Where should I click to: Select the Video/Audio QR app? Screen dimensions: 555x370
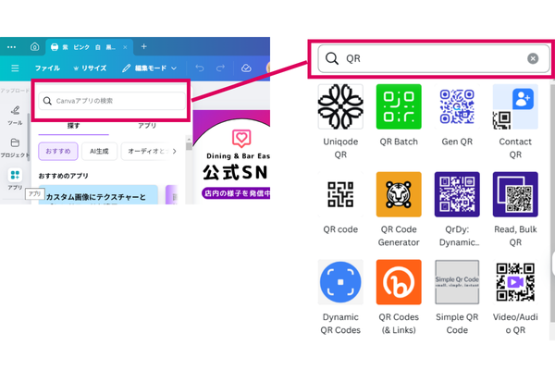pyautogui.click(x=515, y=282)
